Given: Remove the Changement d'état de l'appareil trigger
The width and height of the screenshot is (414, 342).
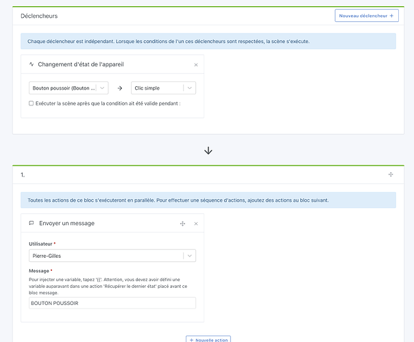Looking at the screenshot, I should (x=196, y=65).
